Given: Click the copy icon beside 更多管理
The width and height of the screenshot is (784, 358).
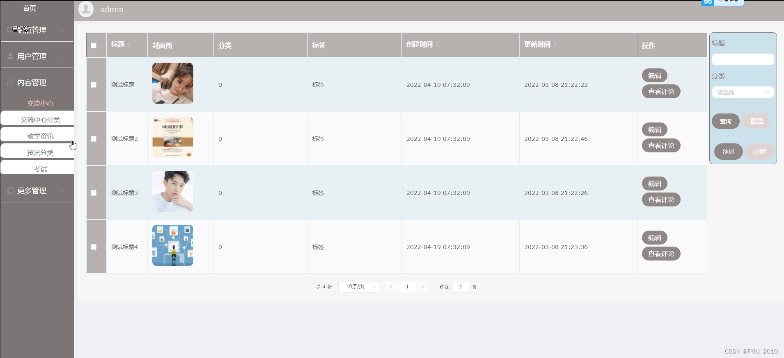Looking at the screenshot, I should (x=10, y=190).
